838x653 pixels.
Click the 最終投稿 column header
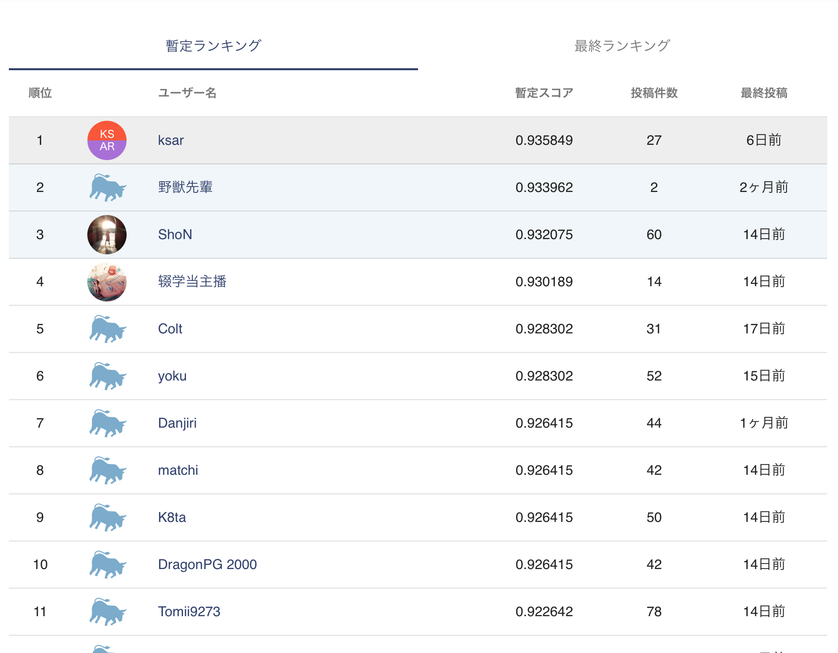point(764,93)
